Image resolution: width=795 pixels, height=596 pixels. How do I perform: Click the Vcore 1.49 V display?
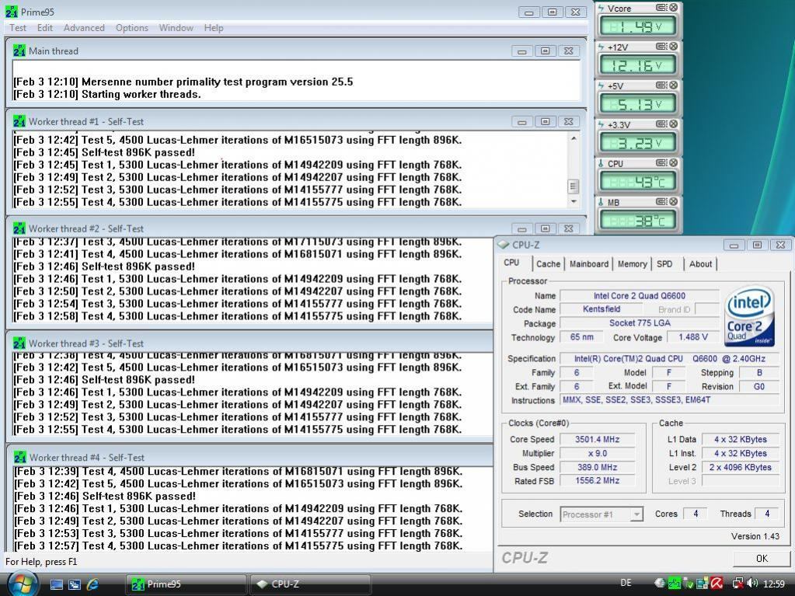click(638, 26)
